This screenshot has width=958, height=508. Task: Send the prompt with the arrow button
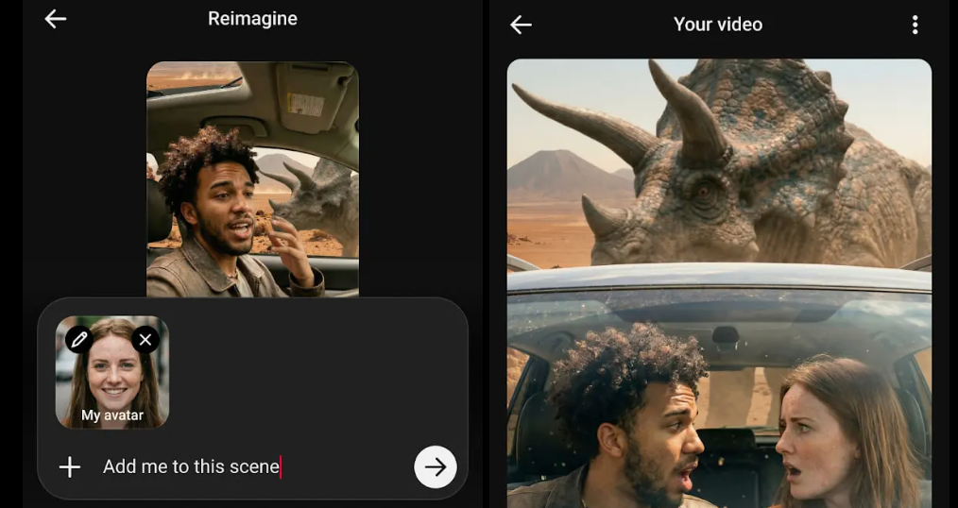pyautogui.click(x=435, y=466)
